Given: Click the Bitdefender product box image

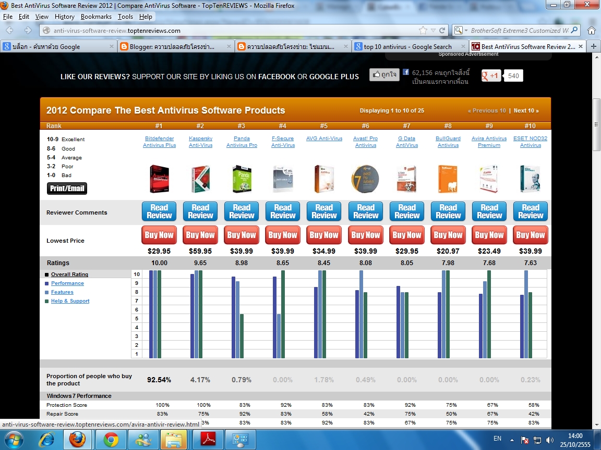Looking at the screenshot, I should (159, 179).
